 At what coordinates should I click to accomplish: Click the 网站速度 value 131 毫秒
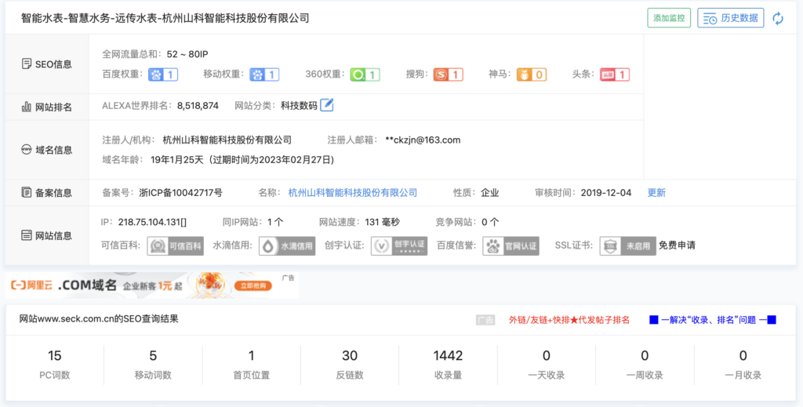(382, 222)
